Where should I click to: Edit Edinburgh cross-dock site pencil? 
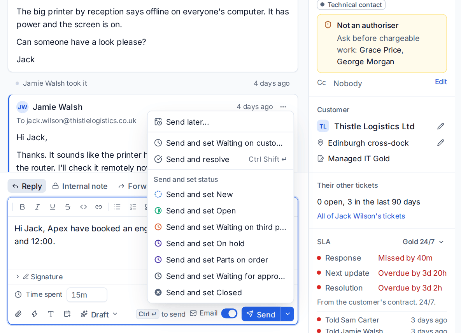click(440, 143)
